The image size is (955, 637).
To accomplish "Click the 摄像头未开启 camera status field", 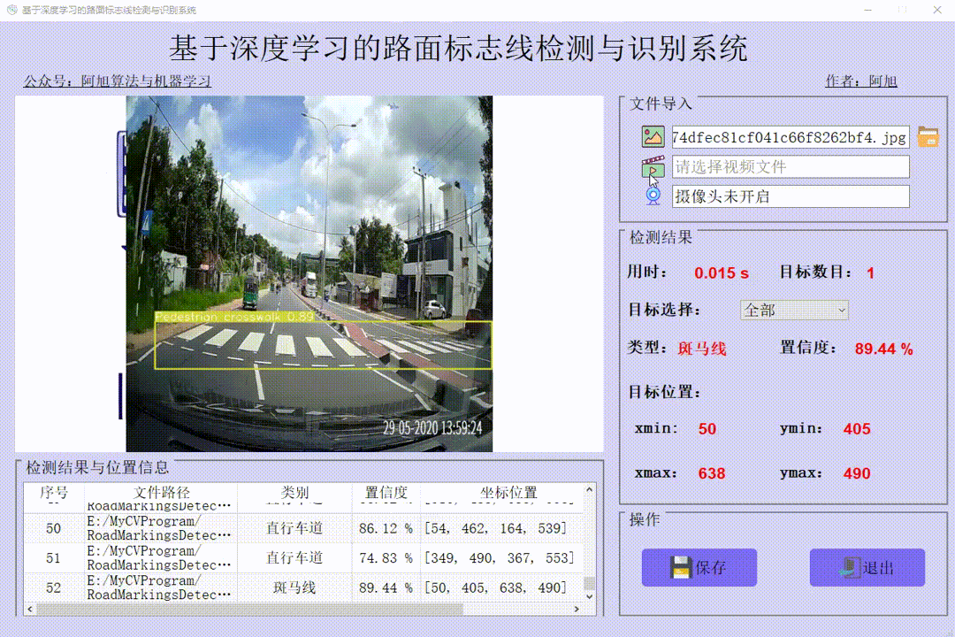I will tap(791, 196).
